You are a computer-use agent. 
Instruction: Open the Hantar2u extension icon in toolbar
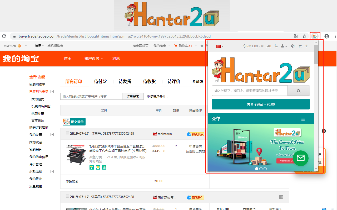coord(315,36)
